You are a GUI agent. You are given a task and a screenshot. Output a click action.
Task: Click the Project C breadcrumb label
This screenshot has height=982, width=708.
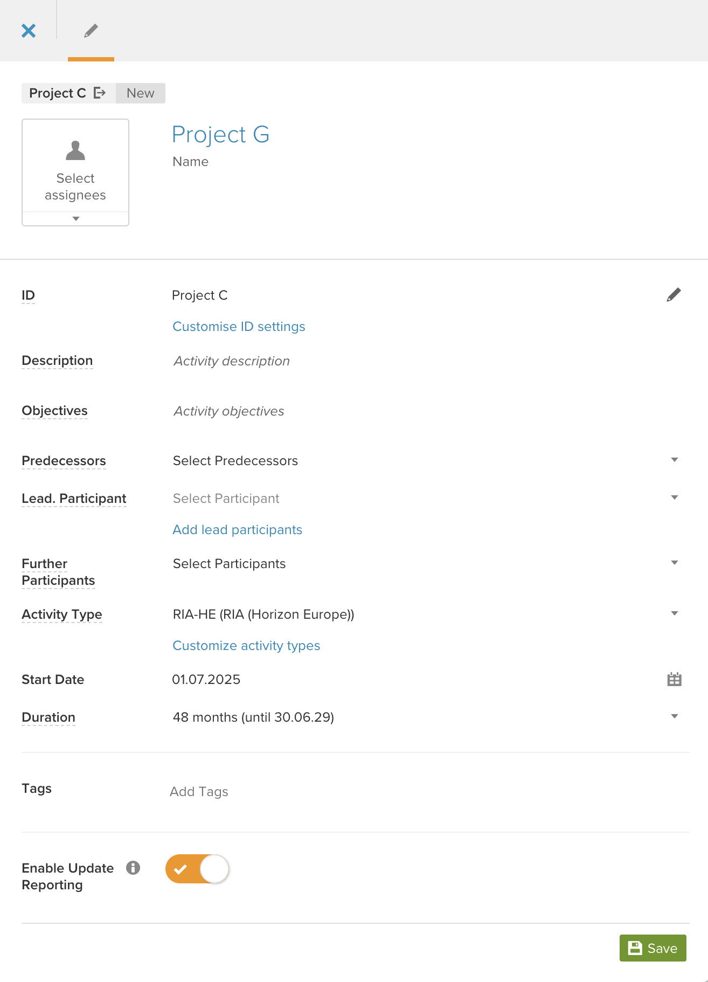pyautogui.click(x=58, y=93)
